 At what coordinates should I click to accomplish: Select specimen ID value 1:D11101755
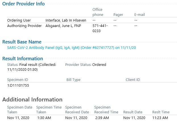18,85
